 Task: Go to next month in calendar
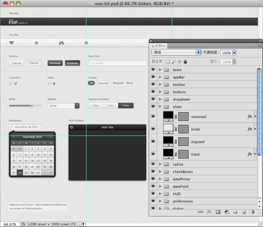pos(51,137)
